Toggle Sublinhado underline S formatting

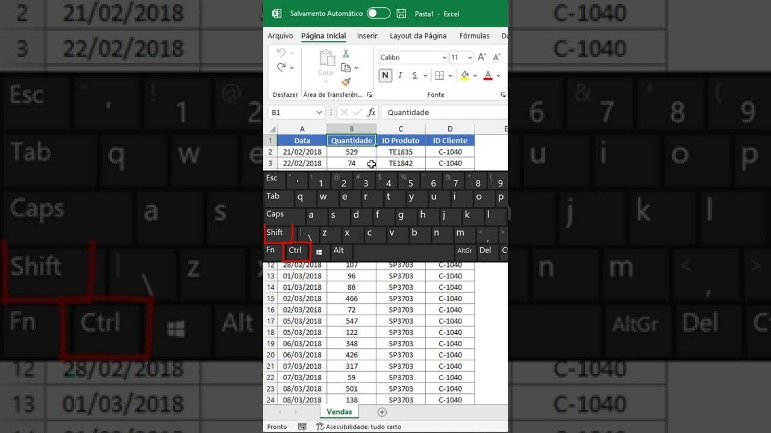pos(414,75)
